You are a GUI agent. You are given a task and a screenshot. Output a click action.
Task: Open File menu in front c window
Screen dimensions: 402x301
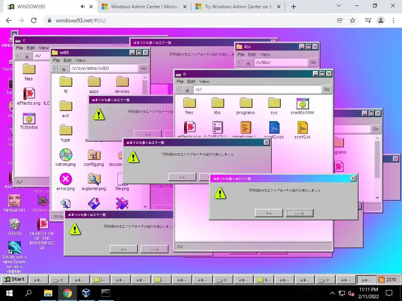[x=180, y=82]
